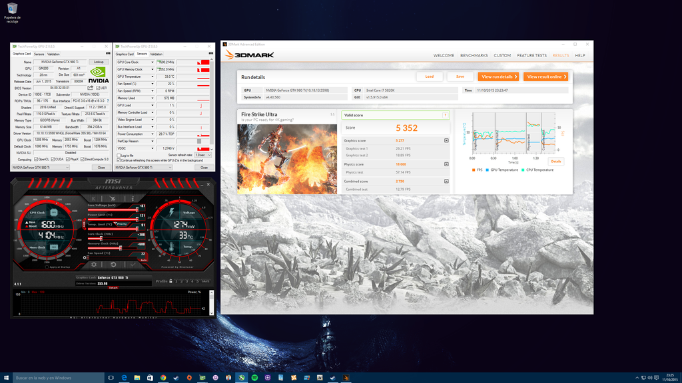Click the Lookup button in GPU-Z
682x383 pixels.
(99, 62)
